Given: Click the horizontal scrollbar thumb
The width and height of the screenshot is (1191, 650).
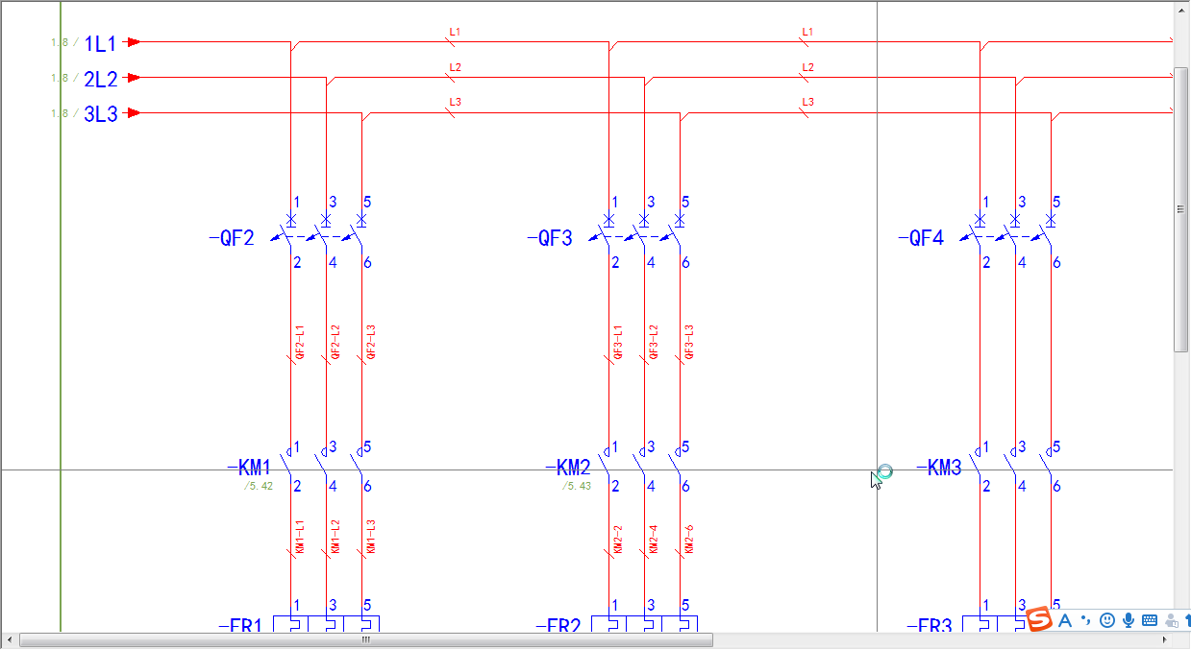Looking at the screenshot, I should pyautogui.click(x=365, y=639).
